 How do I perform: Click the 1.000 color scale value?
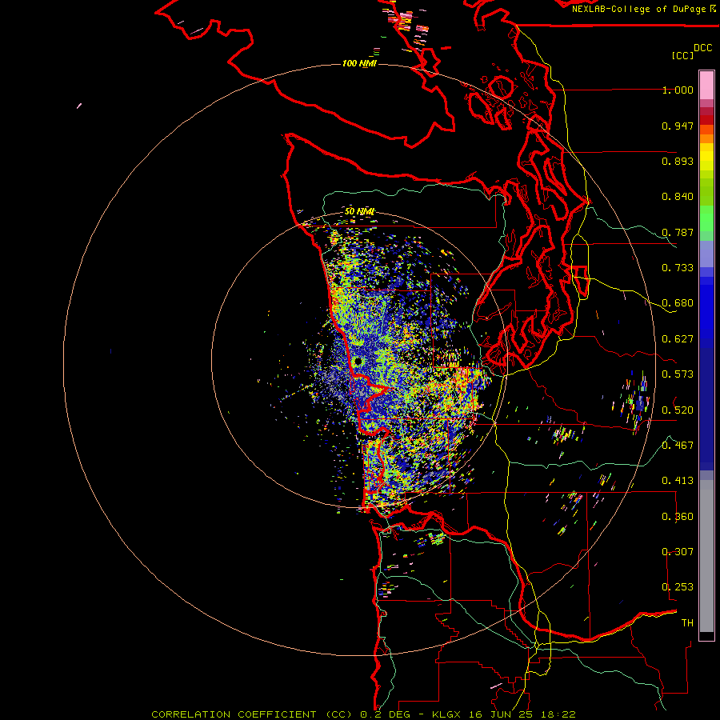point(678,90)
